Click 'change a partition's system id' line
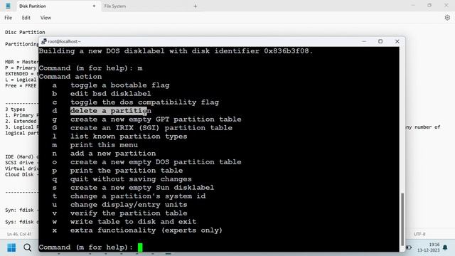 138,196
